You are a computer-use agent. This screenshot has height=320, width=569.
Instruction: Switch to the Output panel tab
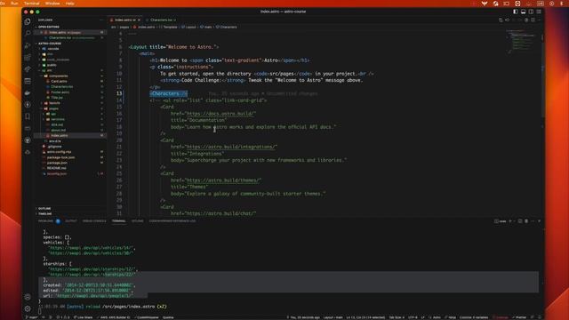(71, 221)
